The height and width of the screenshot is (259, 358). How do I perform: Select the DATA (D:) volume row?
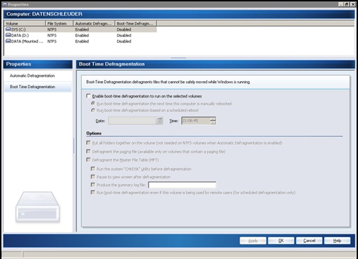[81, 35]
